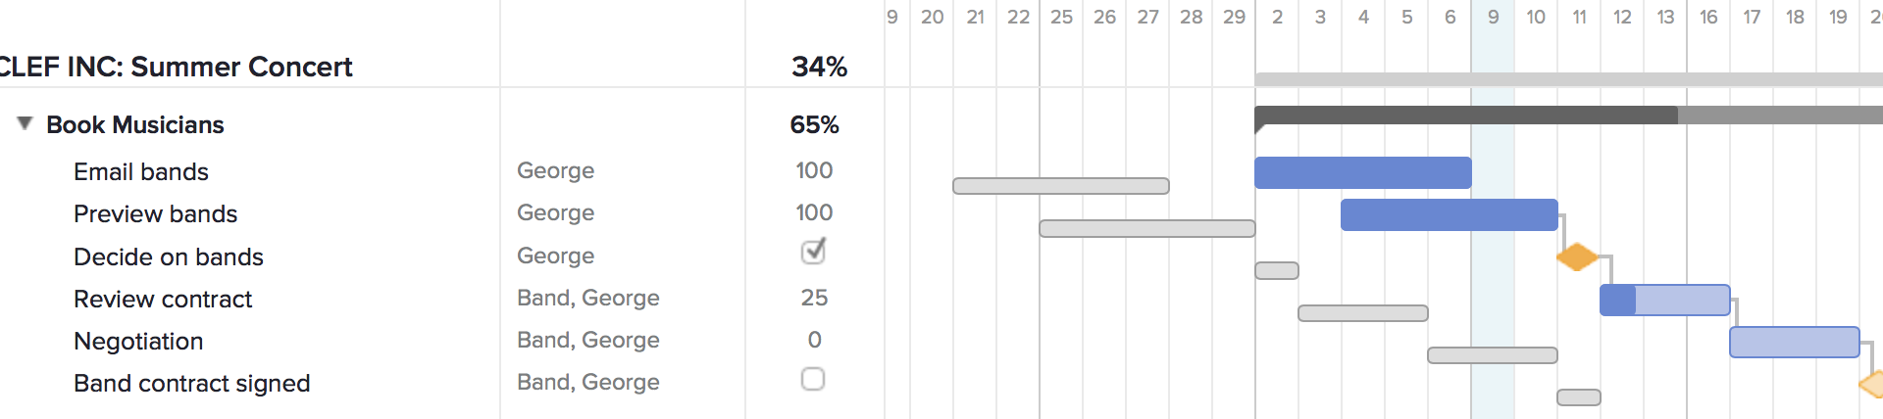
Task: Click the gray baseline bar for Negotiation
Action: [x=1492, y=355]
